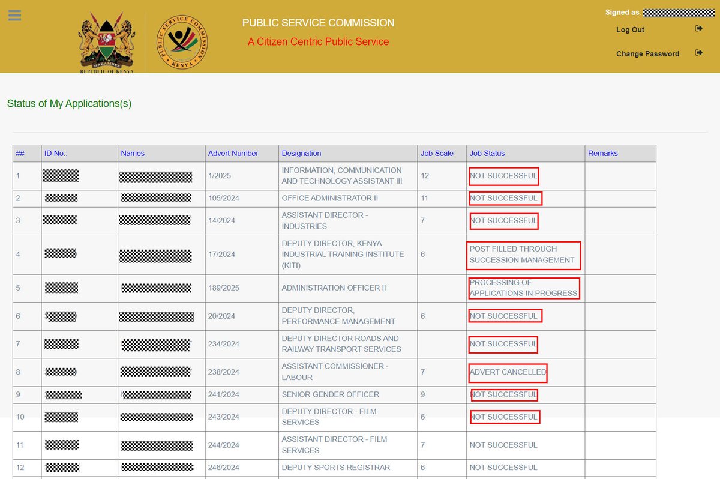Open the Change Password link
720x479 pixels.
[x=647, y=53]
